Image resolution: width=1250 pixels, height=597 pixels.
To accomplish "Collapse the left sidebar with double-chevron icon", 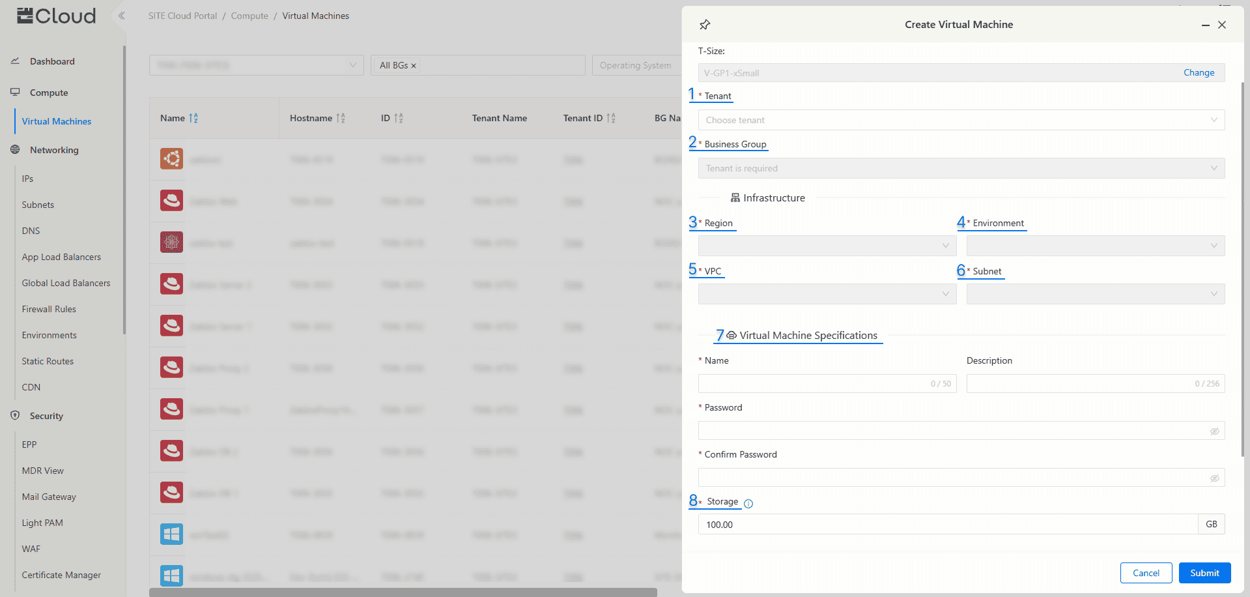I will coord(121,16).
